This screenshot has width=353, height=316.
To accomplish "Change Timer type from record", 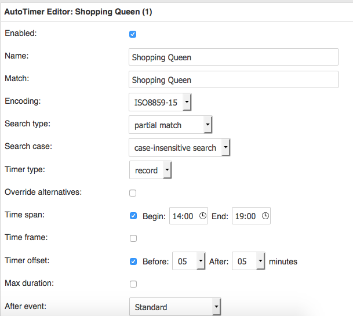I will pos(150,170).
